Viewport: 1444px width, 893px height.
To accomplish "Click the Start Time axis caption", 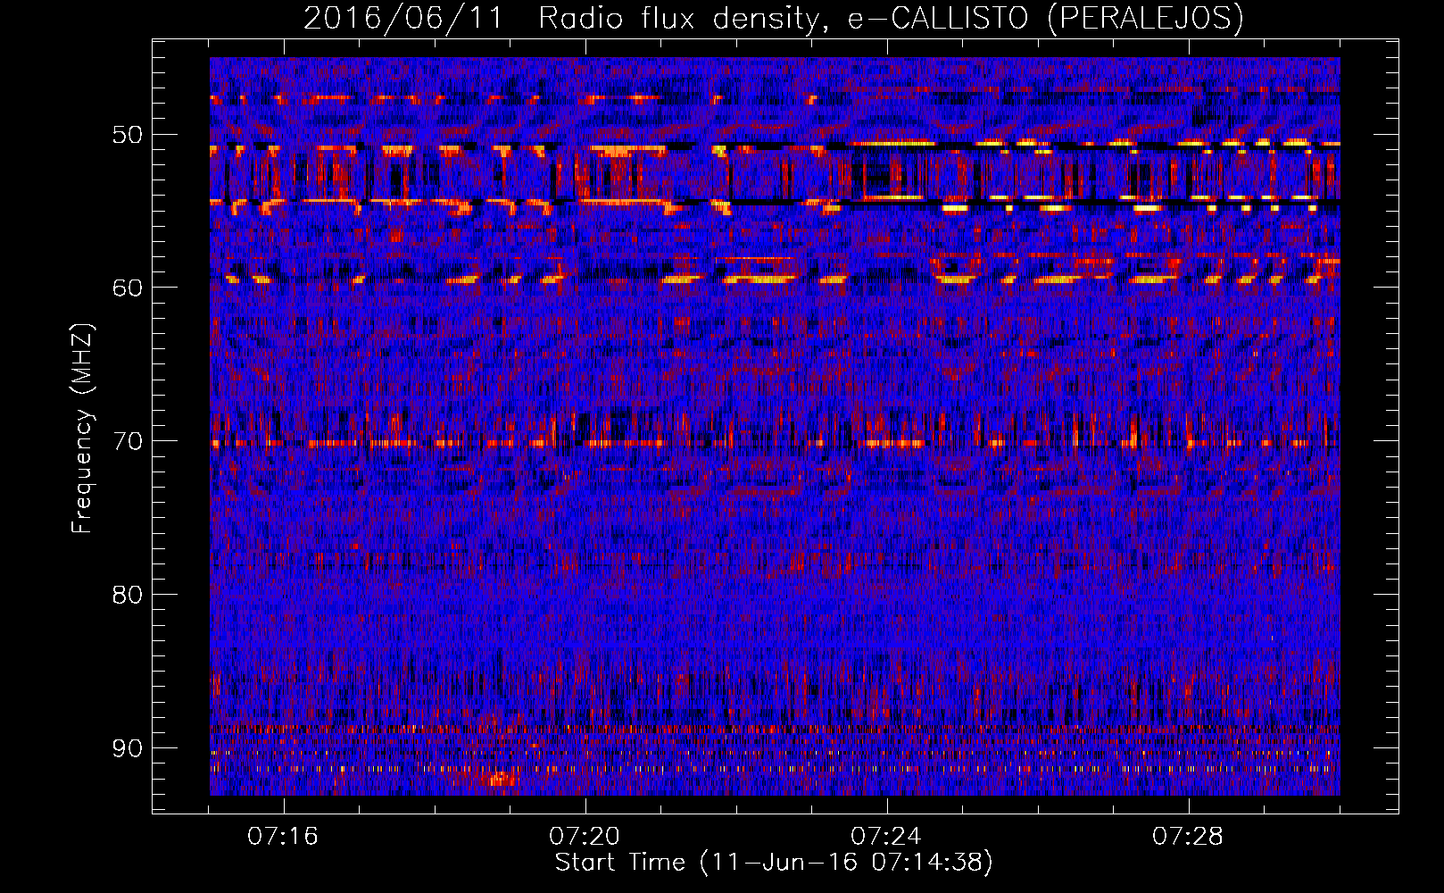I will click(x=774, y=863).
